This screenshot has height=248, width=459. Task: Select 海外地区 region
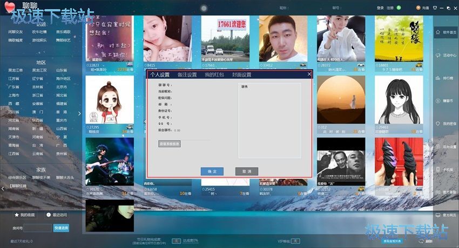click(63, 79)
